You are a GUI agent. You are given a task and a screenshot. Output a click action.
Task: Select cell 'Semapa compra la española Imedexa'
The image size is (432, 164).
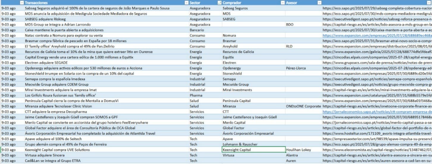click(x=106, y=79)
